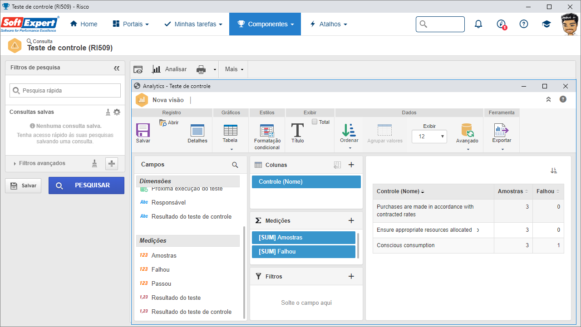The image size is (581, 327).
Task: Select the [SUM] Falhou measure chip
Action: pyautogui.click(x=304, y=252)
